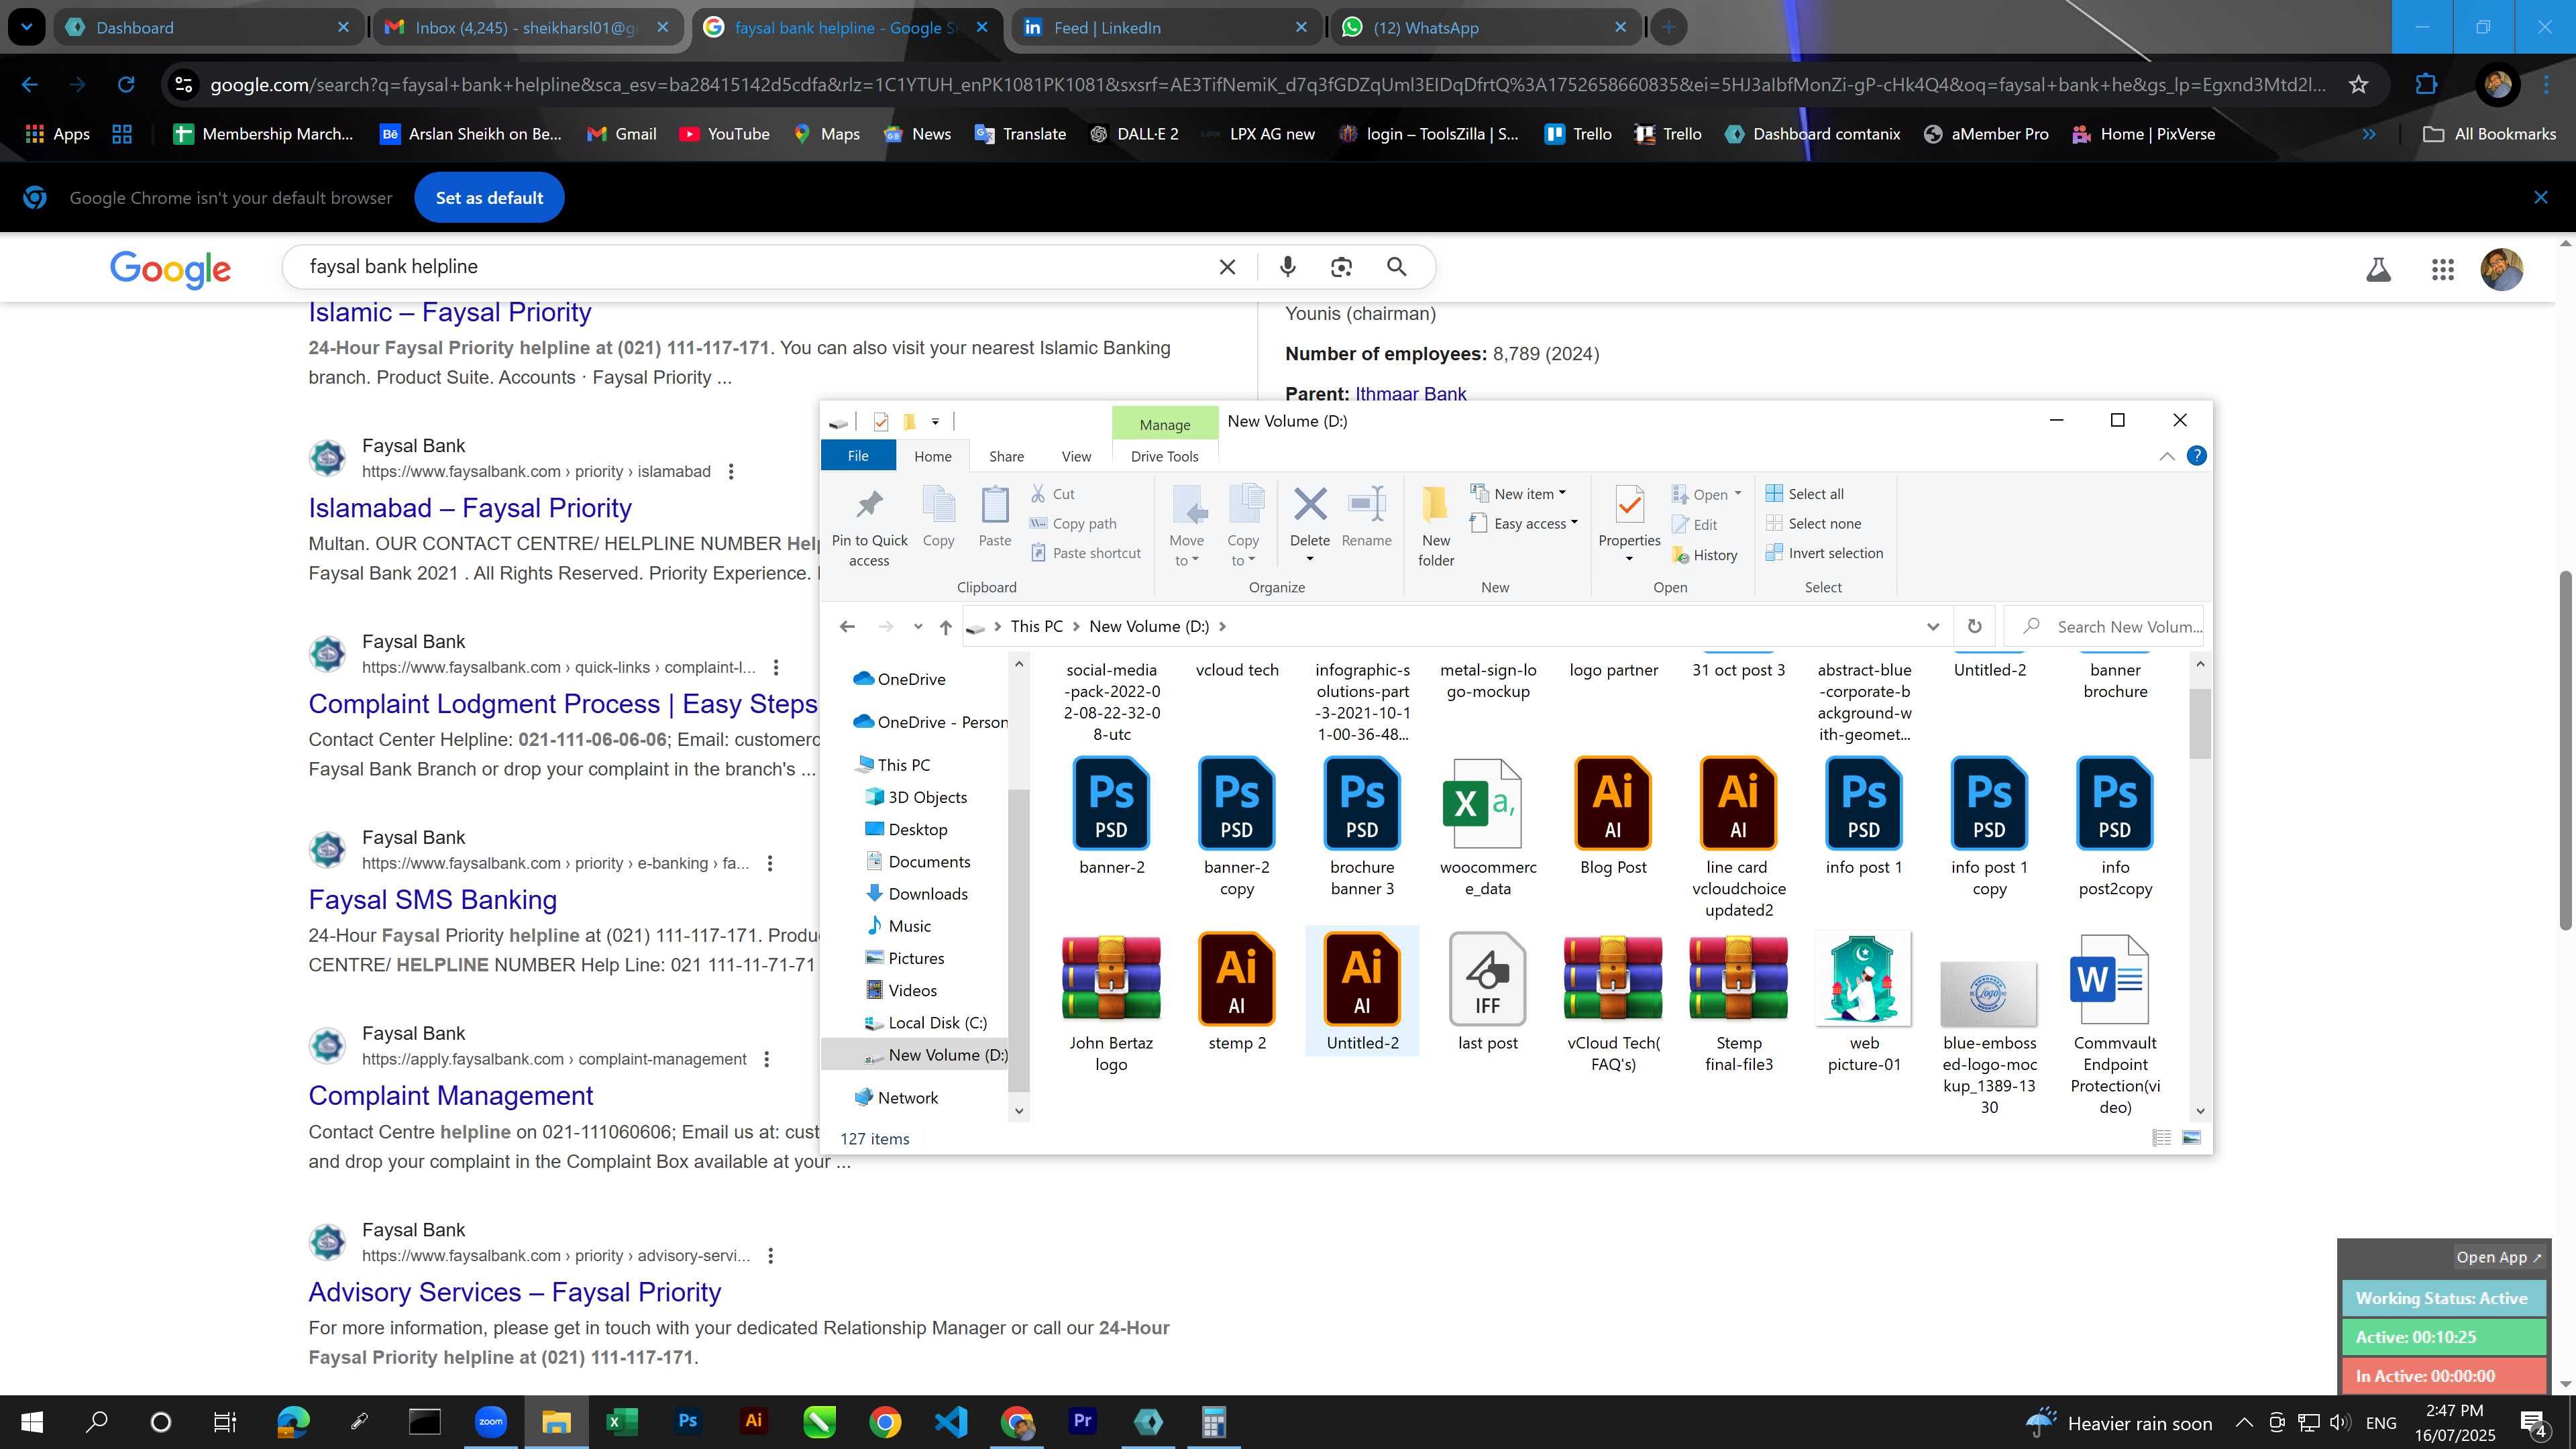Click the Paste icon in ribbon

[x=994, y=516]
